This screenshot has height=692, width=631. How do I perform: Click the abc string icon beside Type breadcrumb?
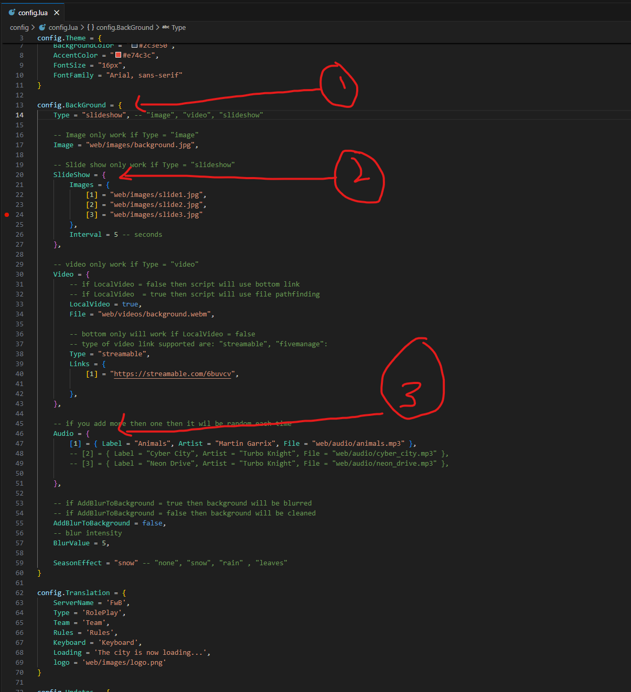[x=166, y=27]
